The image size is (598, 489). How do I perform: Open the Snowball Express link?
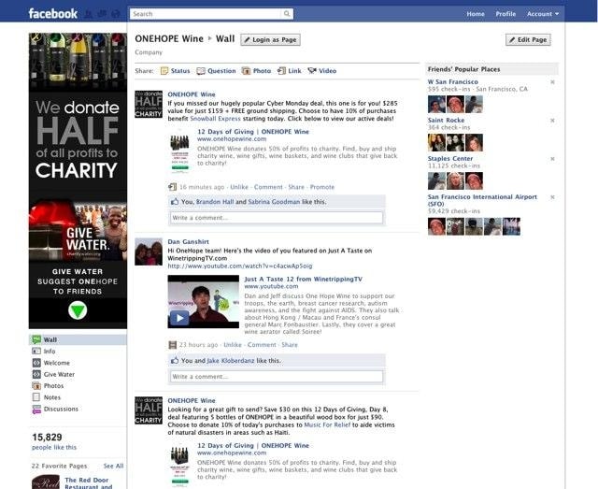[216, 119]
